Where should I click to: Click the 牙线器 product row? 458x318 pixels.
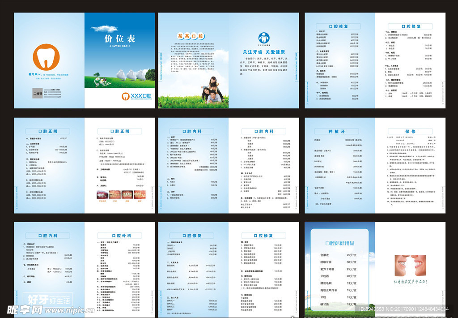(x=338, y=276)
